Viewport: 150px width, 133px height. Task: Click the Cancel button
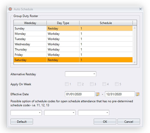point(129,121)
